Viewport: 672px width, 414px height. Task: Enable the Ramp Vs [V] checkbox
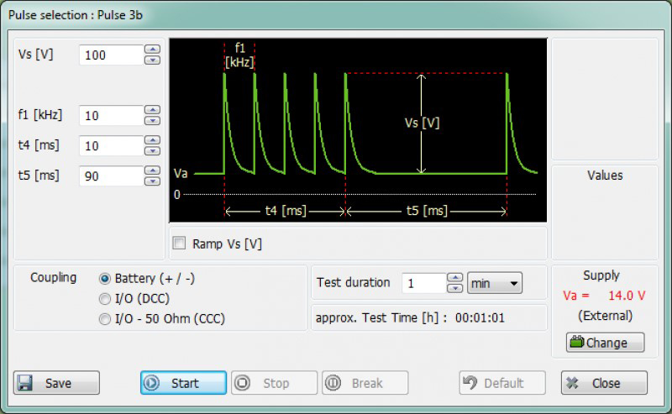tap(179, 244)
